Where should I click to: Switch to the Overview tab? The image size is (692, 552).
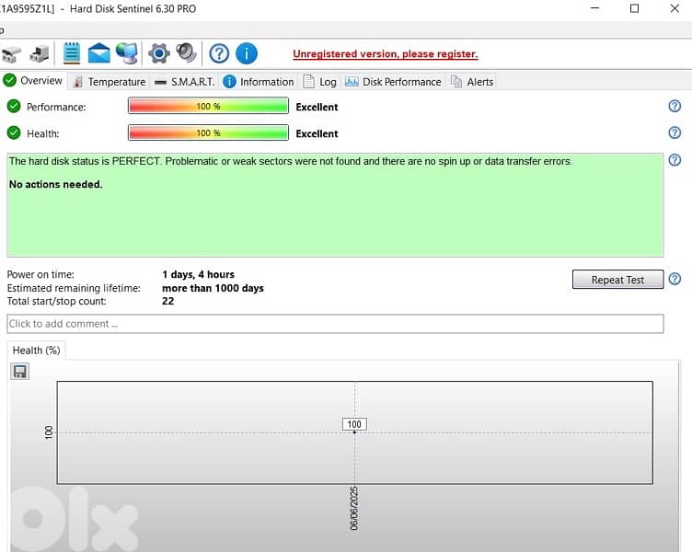coord(33,81)
